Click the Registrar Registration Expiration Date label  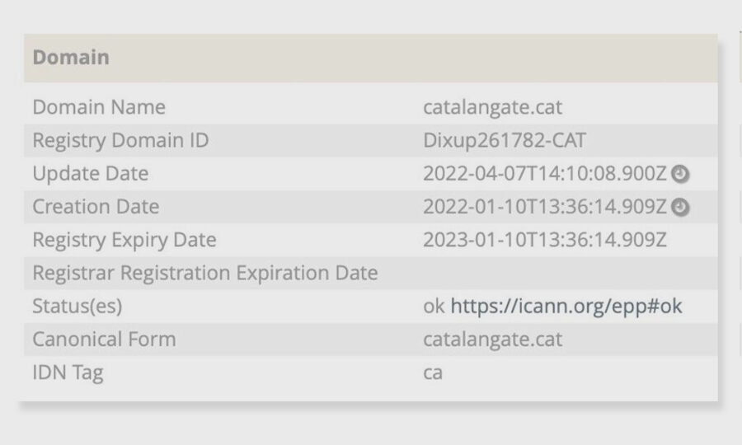pos(205,273)
